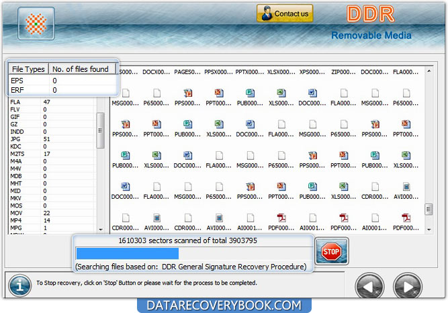Select the JPG row showing 51 files
448x313 pixels.
(52, 139)
